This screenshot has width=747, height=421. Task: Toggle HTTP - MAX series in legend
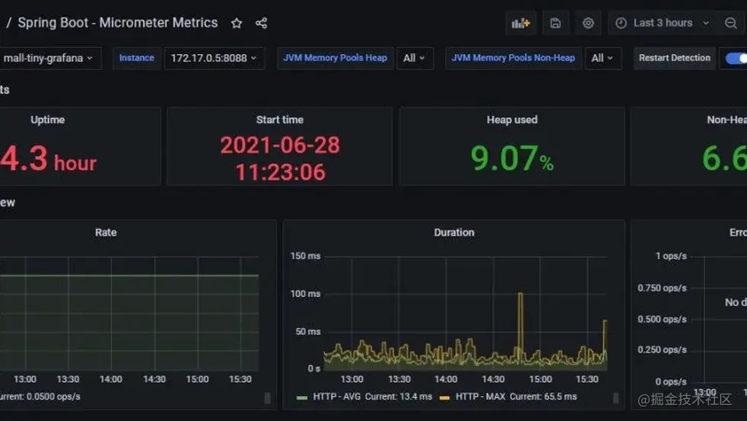[480, 397]
